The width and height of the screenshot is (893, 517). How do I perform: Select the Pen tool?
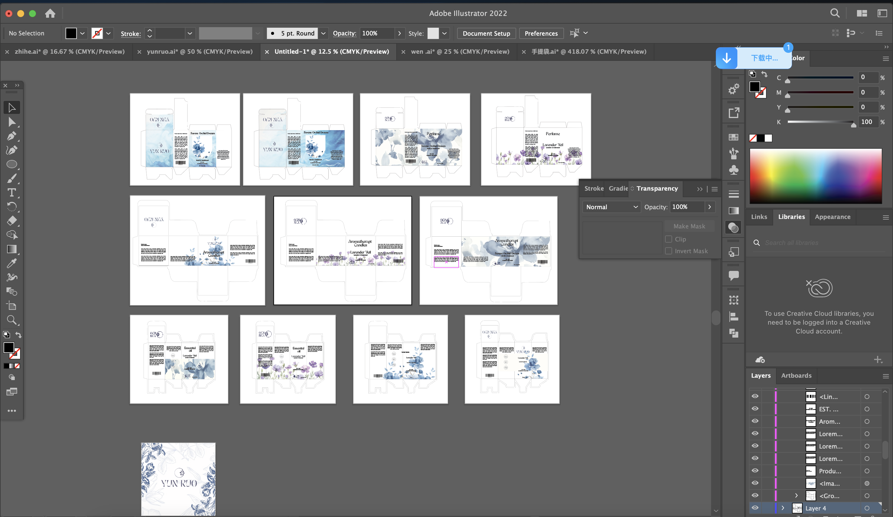11,136
